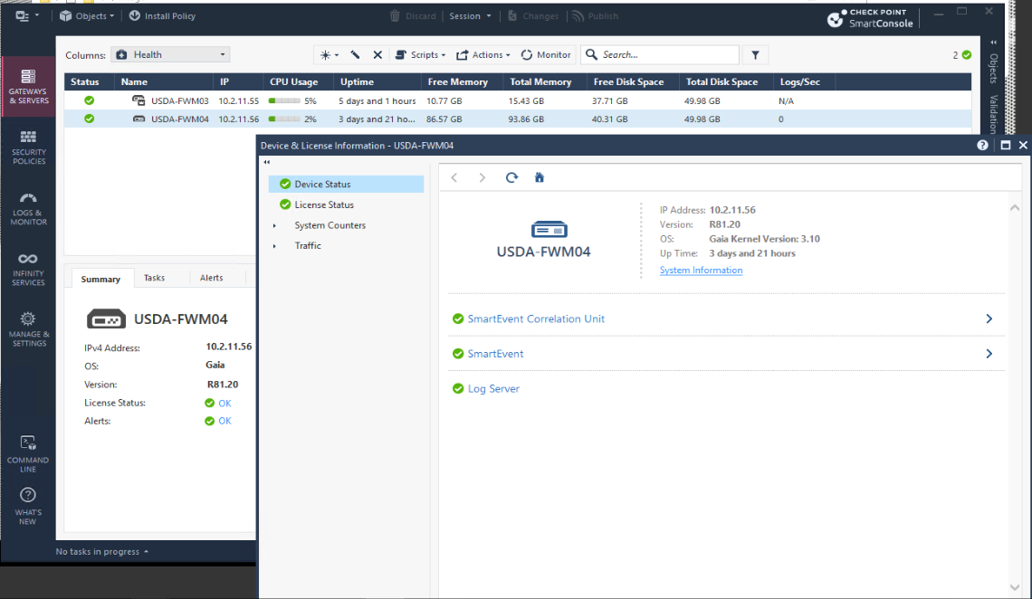The image size is (1032, 599).
Task: Click the Monitor button
Action: coord(546,54)
